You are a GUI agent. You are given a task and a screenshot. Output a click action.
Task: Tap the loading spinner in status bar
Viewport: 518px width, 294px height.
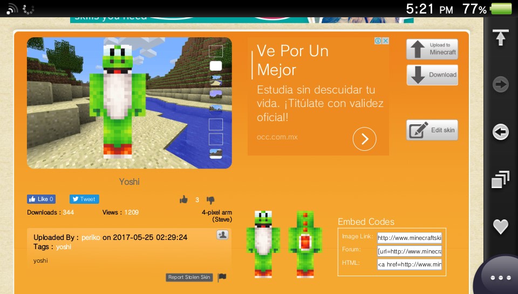(29, 9)
